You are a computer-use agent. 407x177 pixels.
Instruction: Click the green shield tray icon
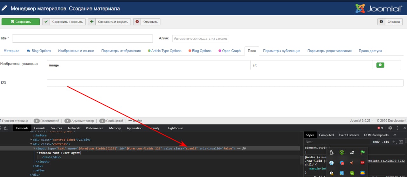342,153
